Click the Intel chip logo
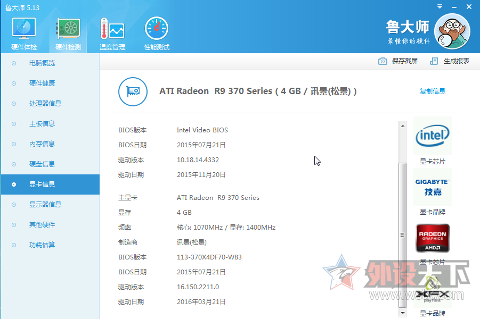480x319 pixels. click(433, 136)
